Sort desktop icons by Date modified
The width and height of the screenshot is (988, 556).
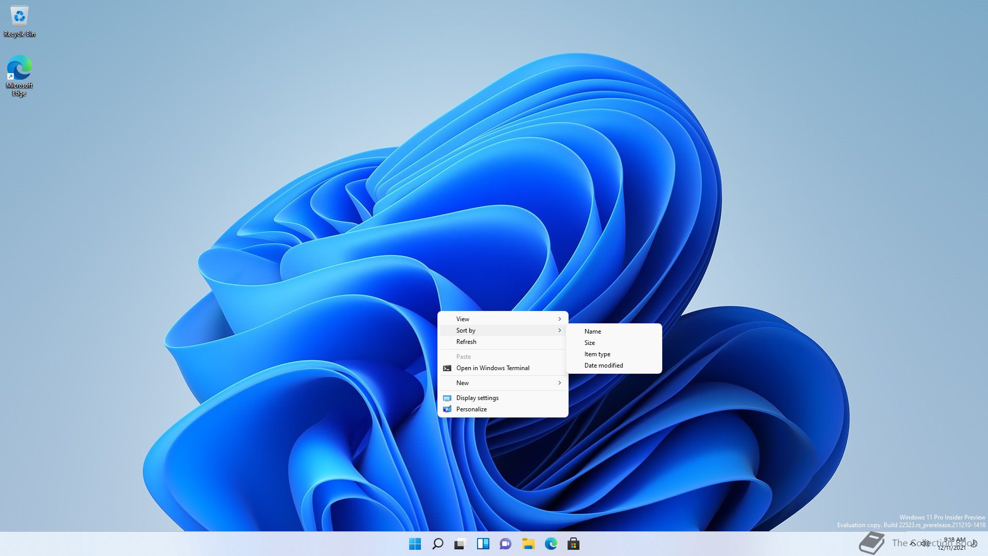[614, 366]
